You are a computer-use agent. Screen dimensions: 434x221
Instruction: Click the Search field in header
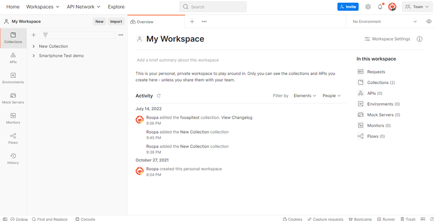(x=213, y=7)
